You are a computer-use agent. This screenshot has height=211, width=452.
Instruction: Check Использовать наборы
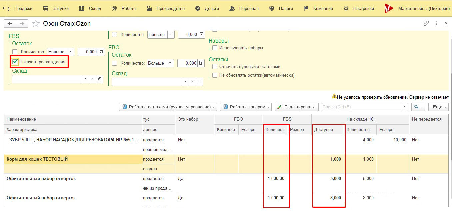point(215,48)
